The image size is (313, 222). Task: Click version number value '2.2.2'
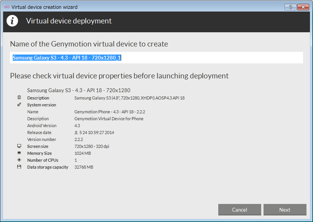79,139
